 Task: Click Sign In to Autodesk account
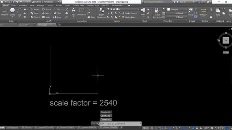[181, 2]
